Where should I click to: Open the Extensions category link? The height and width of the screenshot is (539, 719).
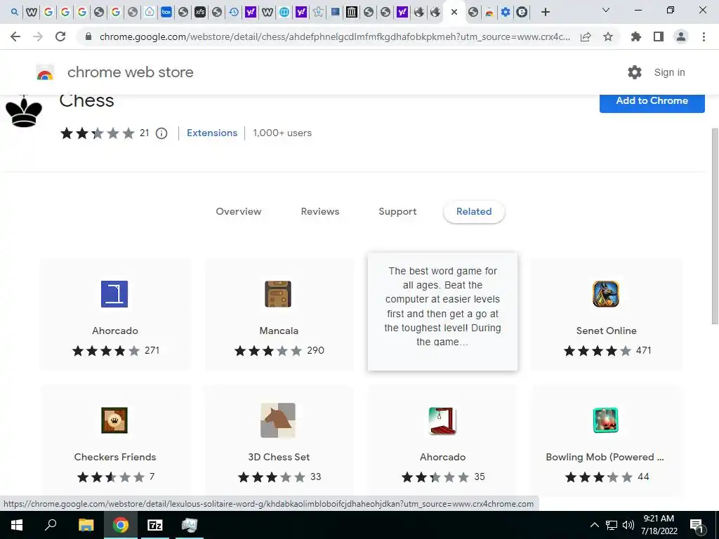[x=212, y=133]
